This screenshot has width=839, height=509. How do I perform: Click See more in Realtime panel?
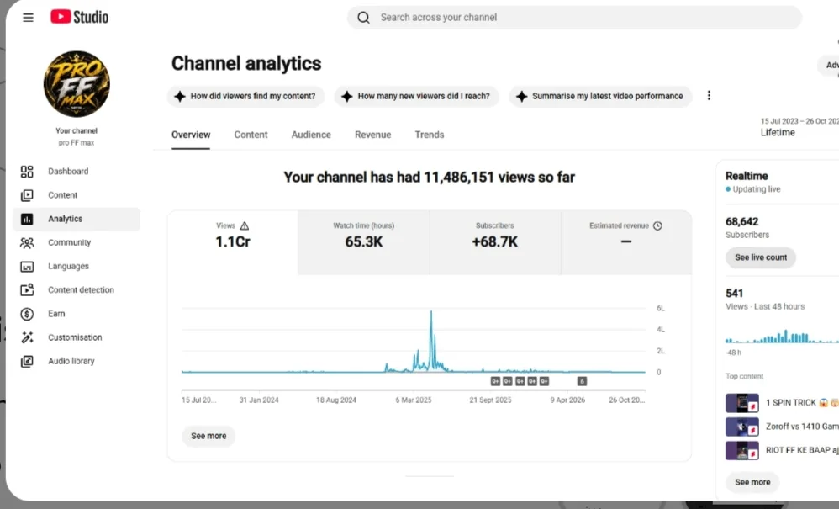752,482
